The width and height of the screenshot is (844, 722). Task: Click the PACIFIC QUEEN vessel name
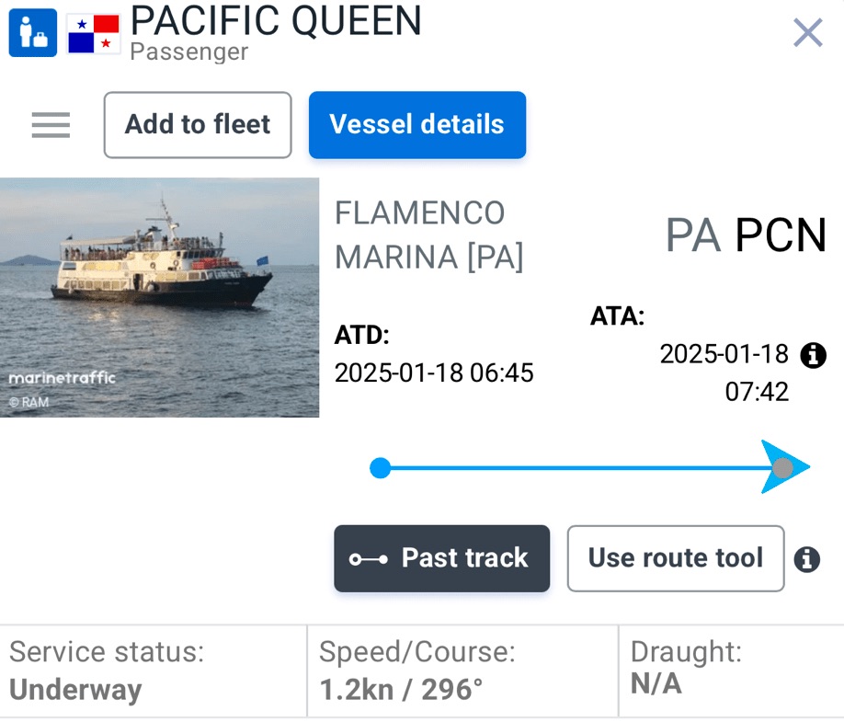point(276,20)
